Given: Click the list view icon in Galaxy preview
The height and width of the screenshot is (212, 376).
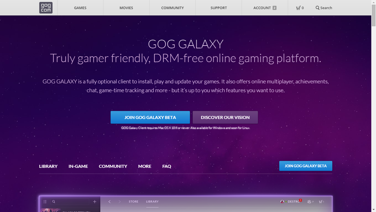Looking at the screenshot, I should (x=45, y=202).
